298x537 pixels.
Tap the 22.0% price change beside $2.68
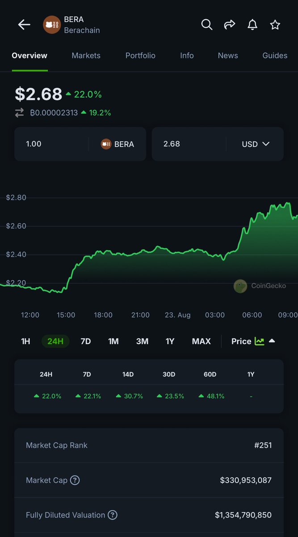point(84,94)
